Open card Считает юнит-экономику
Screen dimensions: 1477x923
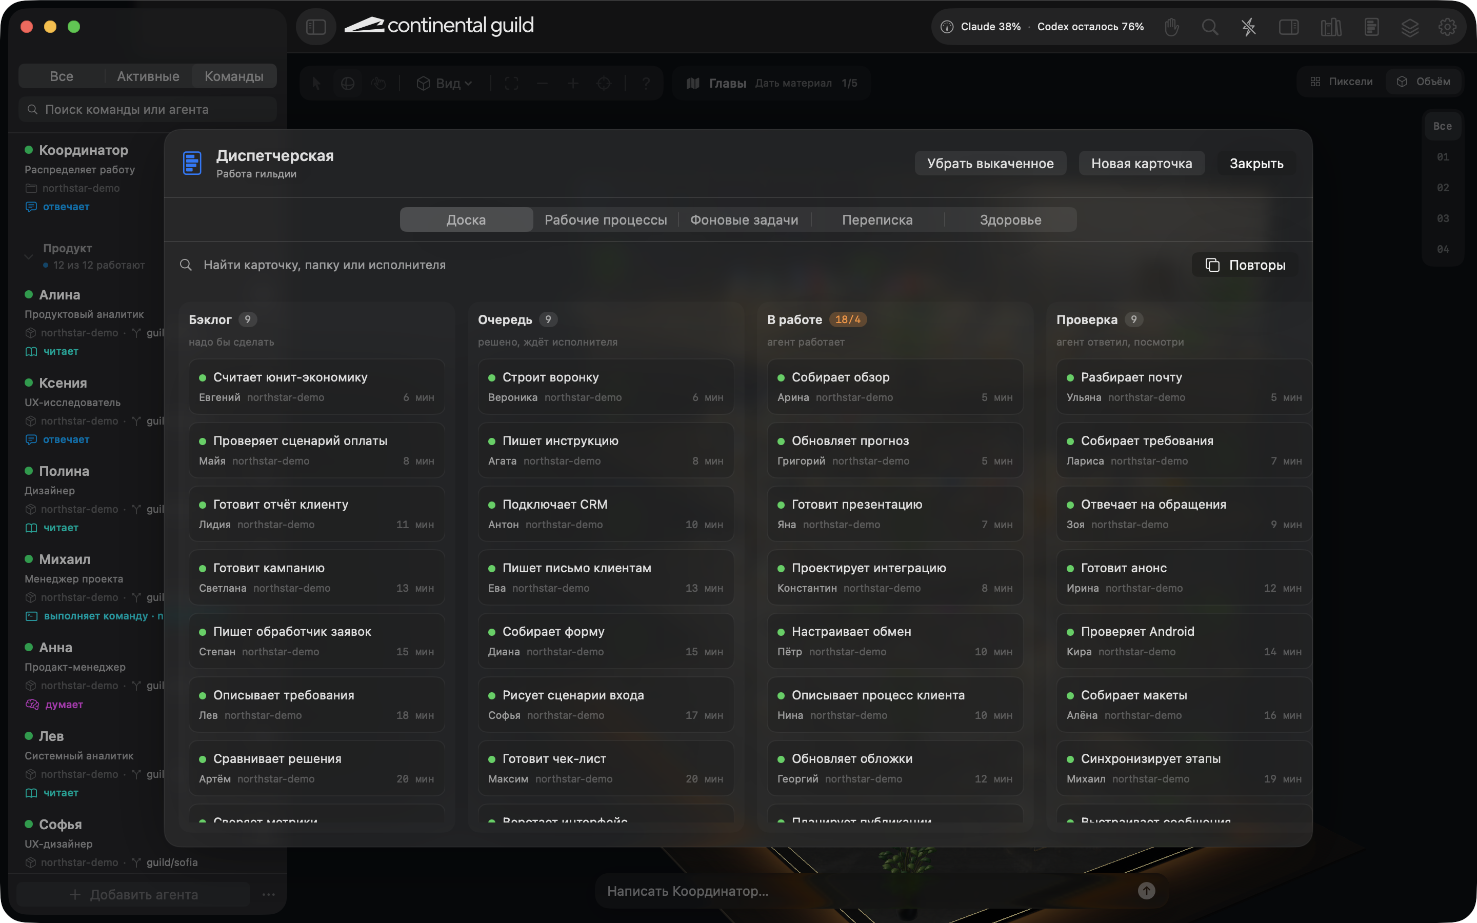317,387
